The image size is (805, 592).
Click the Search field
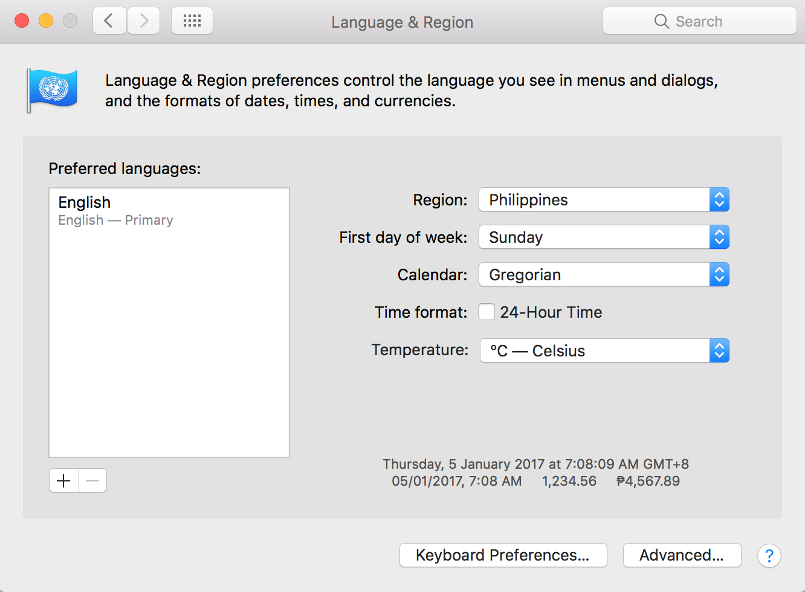coord(700,21)
